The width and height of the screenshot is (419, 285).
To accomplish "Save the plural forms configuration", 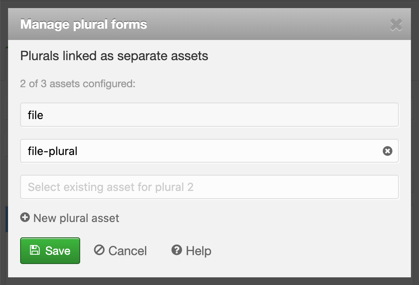I will [50, 251].
